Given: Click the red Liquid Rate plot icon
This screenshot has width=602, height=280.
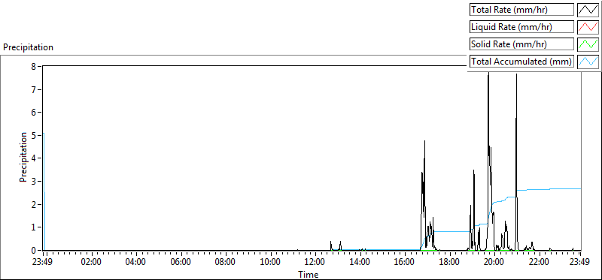Looking at the screenshot, I should (x=588, y=27).
